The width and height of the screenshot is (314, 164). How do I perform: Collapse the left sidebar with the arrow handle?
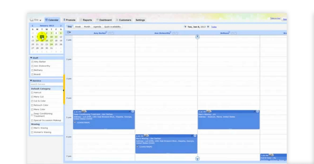click(x=64, y=91)
